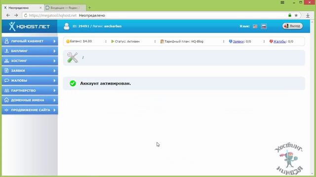Expand arrow on Заявки menu item

(x=54, y=71)
